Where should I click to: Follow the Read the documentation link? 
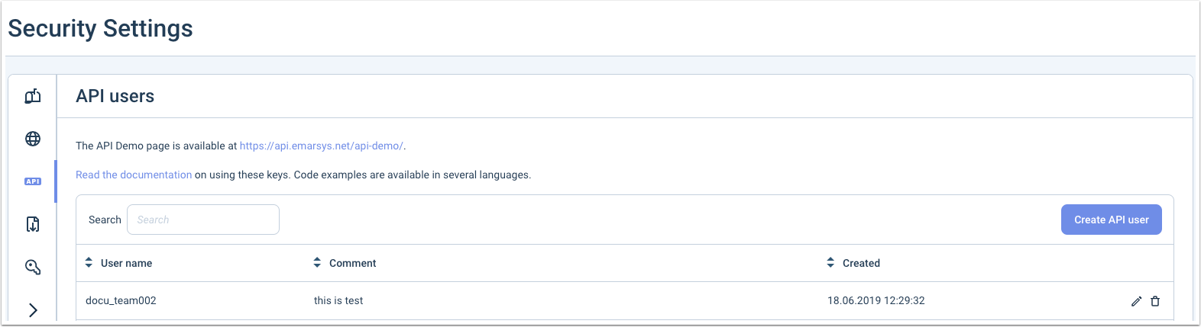134,175
